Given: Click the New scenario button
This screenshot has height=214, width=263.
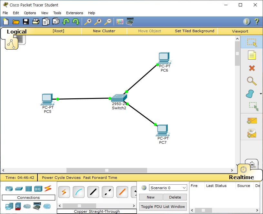Looking at the screenshot, I should pyautogui.click(x=151, y=197).
